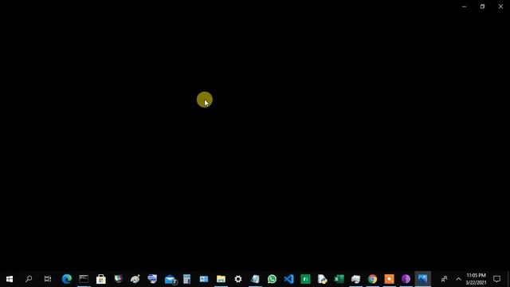Open the purple Tor Browser icon
This screenshot has width=510, height=287.
tap(406, 279)
